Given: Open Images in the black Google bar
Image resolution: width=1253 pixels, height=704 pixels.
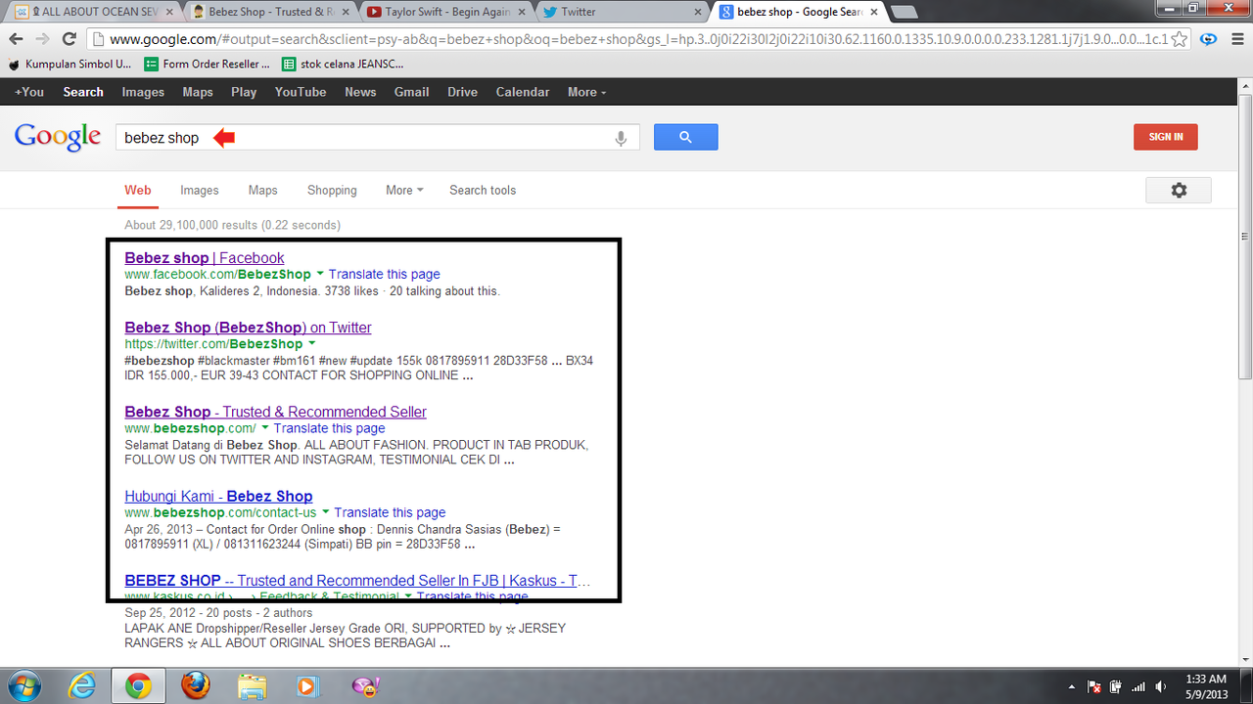Looking at the screenshot, I should pyautogui.click(x=143, y=92).
